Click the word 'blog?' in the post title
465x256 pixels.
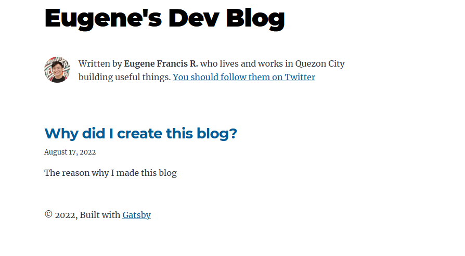217,134
